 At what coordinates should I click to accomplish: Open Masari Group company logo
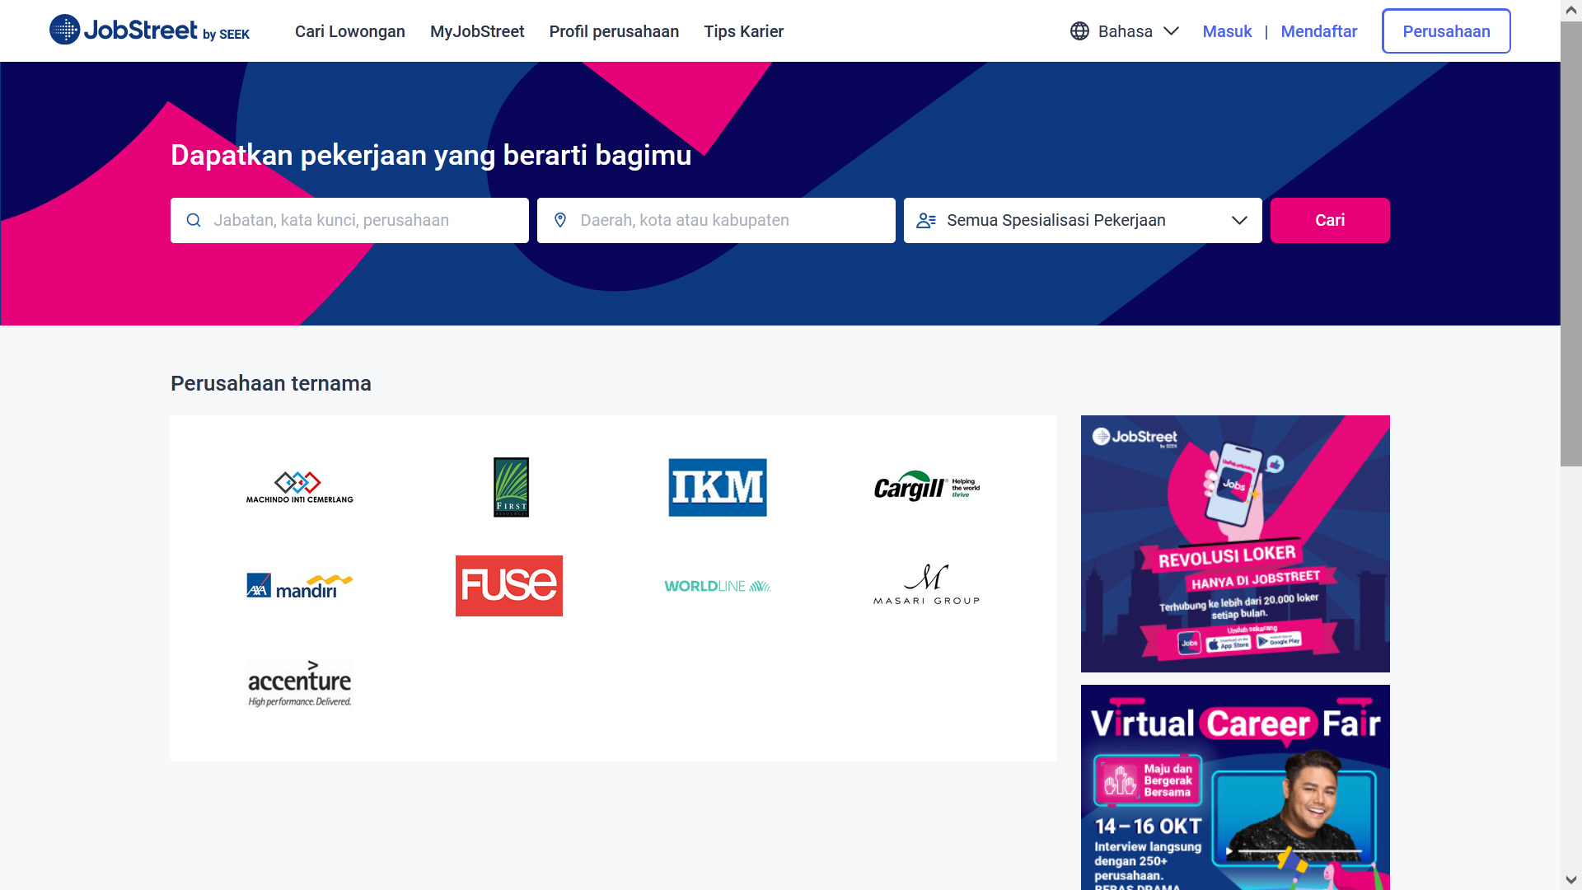point(927,585)
